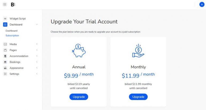Click the Media image icon

5,44
